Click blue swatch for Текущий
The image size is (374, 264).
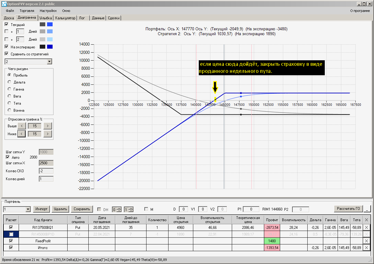[x=50, y=24]
